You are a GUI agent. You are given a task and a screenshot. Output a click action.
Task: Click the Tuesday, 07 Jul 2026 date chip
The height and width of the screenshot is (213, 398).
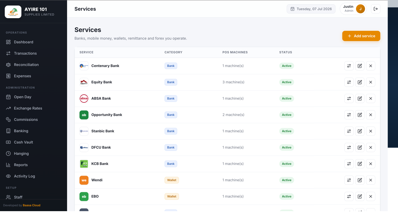click(311, 9)
